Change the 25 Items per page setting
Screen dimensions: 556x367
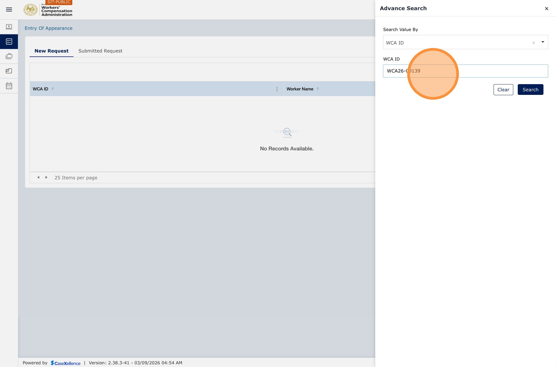[76, 178]
